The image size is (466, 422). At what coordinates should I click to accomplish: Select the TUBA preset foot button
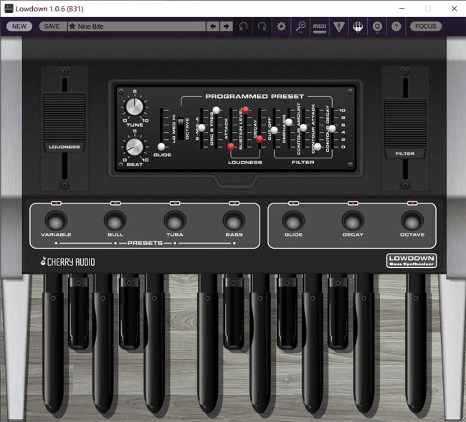[x=175, y=221]
